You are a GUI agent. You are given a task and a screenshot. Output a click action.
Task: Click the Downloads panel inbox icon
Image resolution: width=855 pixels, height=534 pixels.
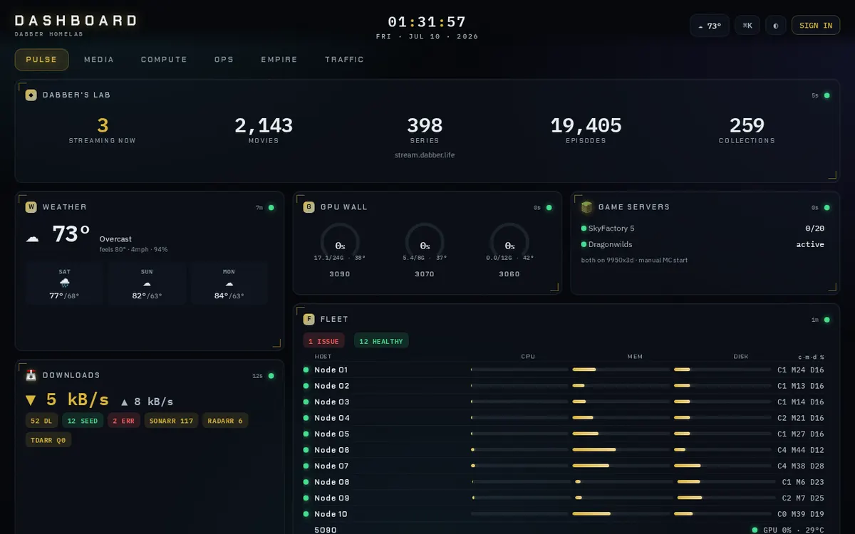pyautogui.click(x=31, y=375)
